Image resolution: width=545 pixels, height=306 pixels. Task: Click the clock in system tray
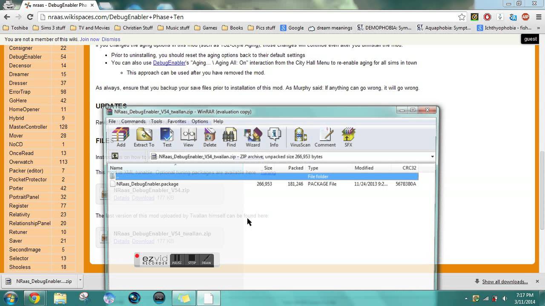pos(524,298)
